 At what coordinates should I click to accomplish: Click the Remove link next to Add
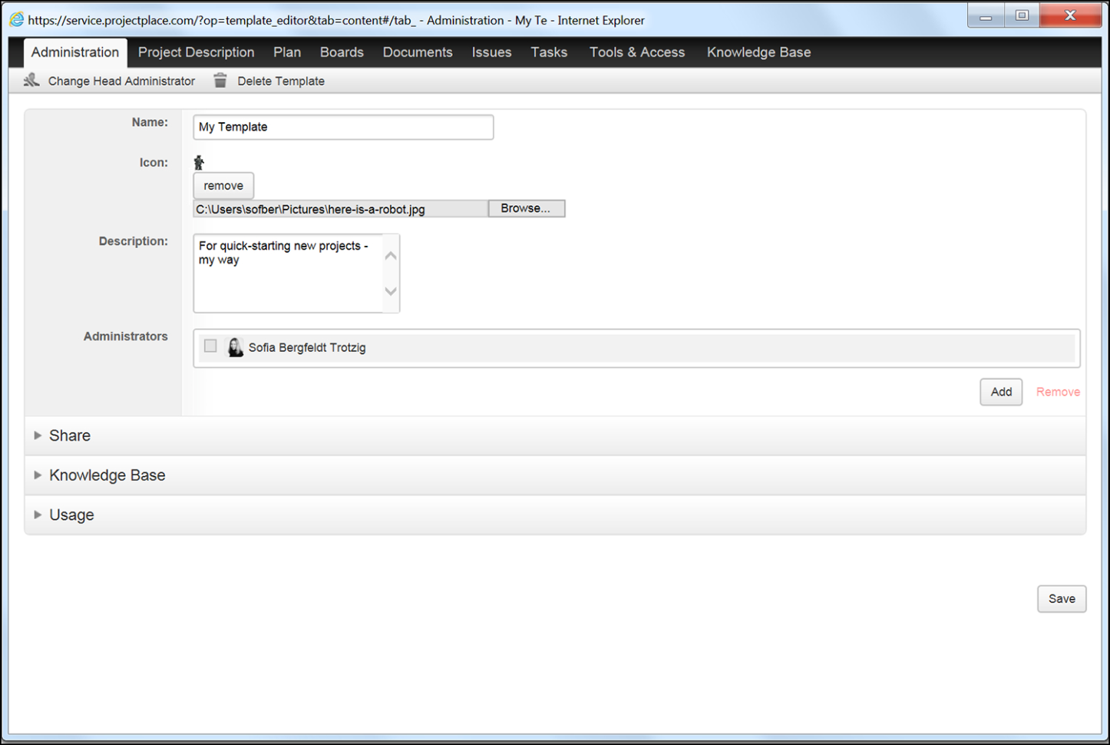point(1058,392)
